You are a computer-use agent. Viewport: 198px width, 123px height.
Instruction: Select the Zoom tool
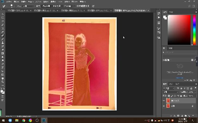pos(3,82)
